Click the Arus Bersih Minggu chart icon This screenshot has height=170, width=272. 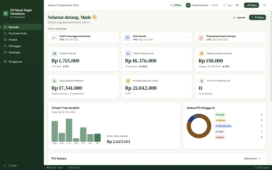54,81
